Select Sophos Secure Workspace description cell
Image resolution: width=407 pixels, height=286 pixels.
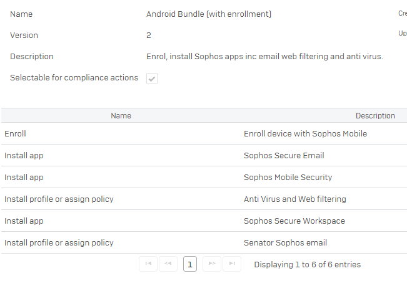click(294, 221)
